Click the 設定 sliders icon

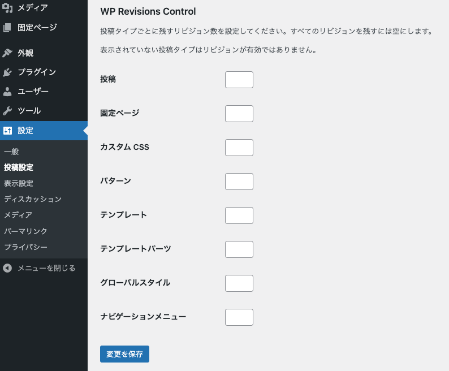7,131
